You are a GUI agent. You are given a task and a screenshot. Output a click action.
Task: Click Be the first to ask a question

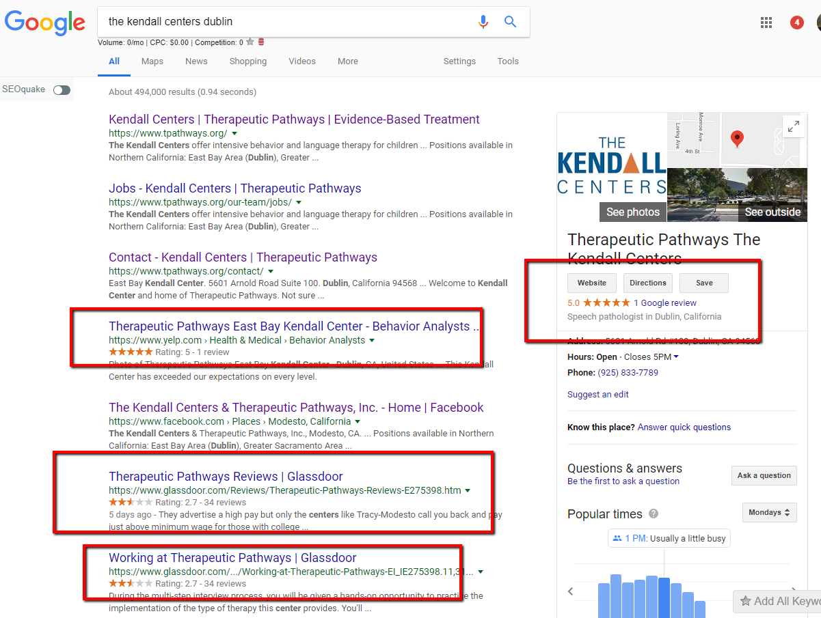point(623,481)
